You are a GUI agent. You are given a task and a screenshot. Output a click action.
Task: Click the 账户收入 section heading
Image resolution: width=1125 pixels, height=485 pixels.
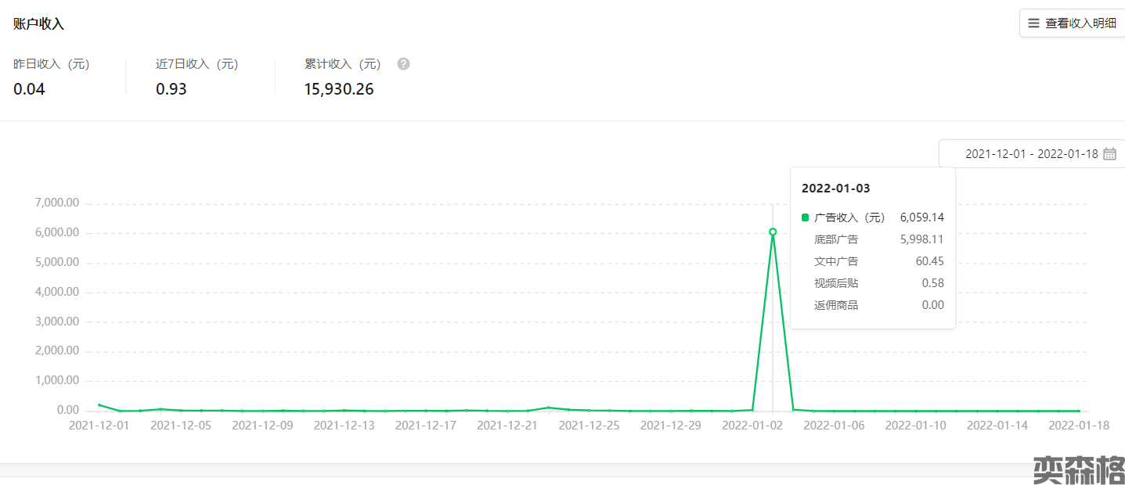[38, 24]
